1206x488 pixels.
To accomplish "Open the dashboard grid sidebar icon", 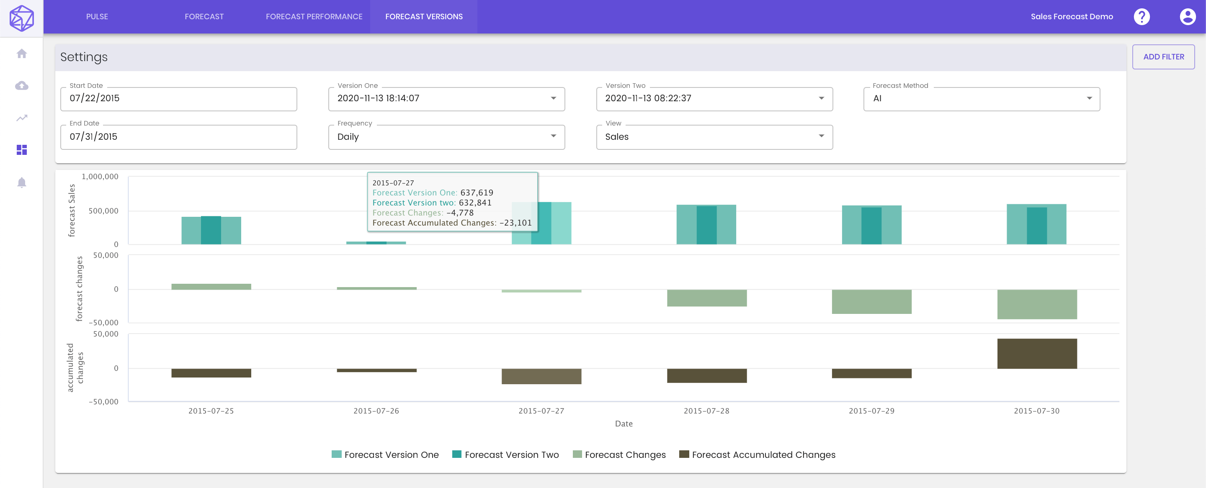I will point(21,150).
